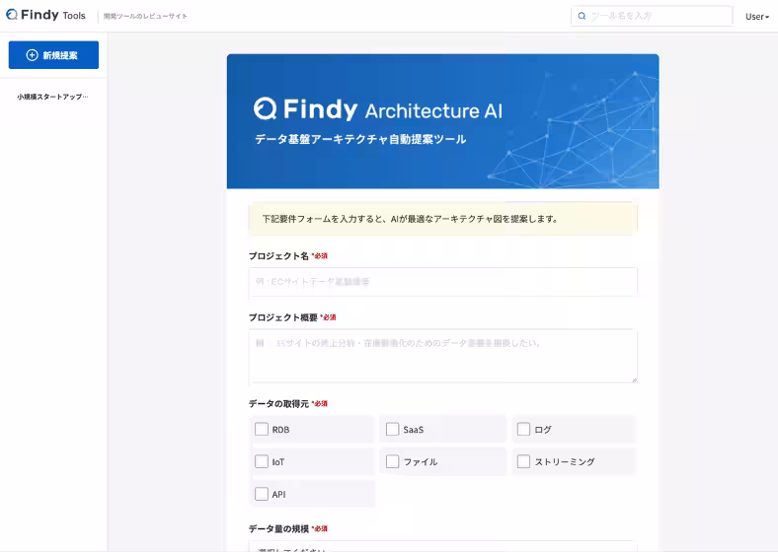Image resolution: width=778 pixels, height=552 pixels.
Task: Click the プロジェクト概要 text area
Action: [442, 356]
